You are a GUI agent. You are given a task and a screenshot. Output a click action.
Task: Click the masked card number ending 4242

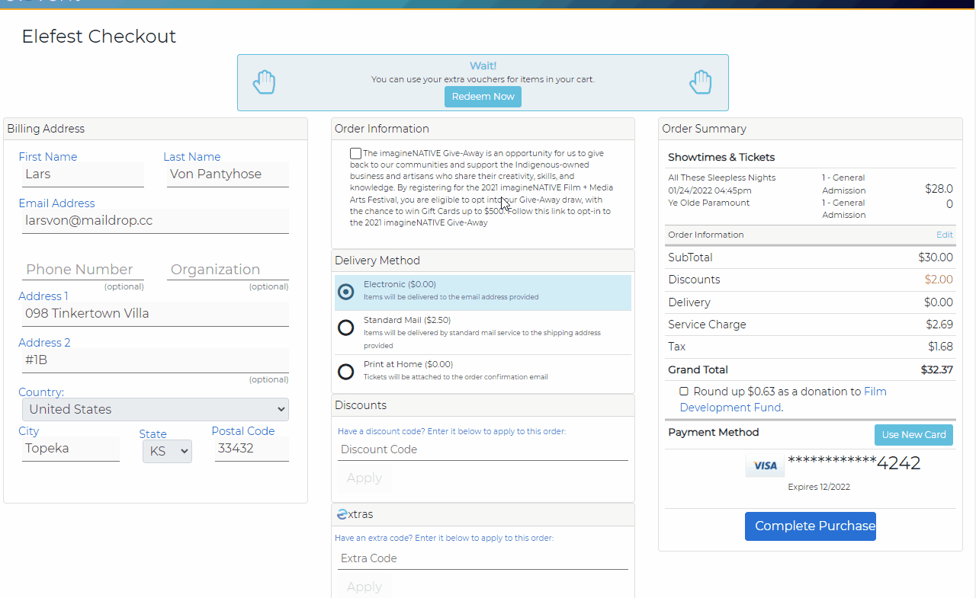click(854, 463)
